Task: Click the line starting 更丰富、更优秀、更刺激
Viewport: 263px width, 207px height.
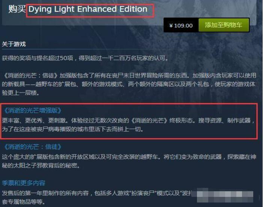Action: coord(128,120)
